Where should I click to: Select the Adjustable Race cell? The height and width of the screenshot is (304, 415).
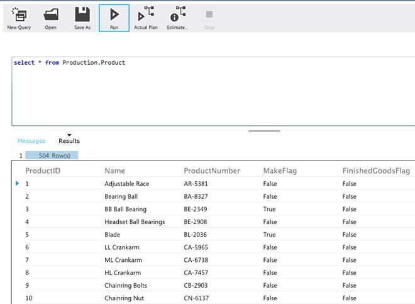(x=127, y=184)
